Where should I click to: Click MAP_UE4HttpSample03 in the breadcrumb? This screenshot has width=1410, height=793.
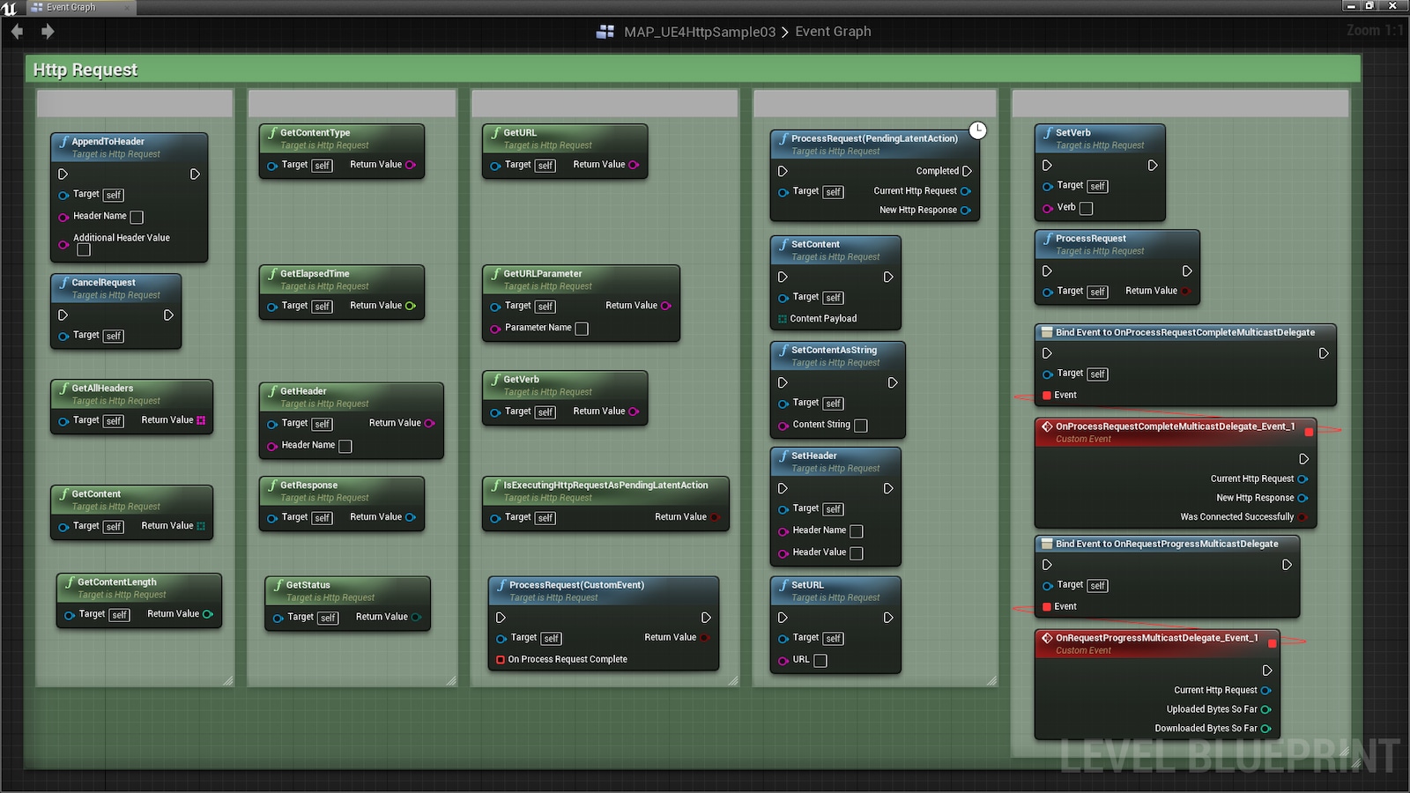(x=699, y=32)
